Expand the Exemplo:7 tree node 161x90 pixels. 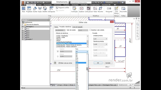coord(23,39)
